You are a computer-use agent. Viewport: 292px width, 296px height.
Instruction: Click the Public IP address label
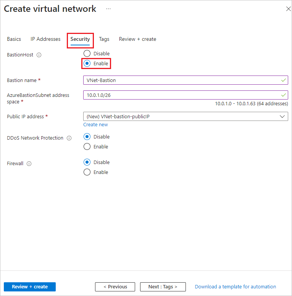click(25, 117)
